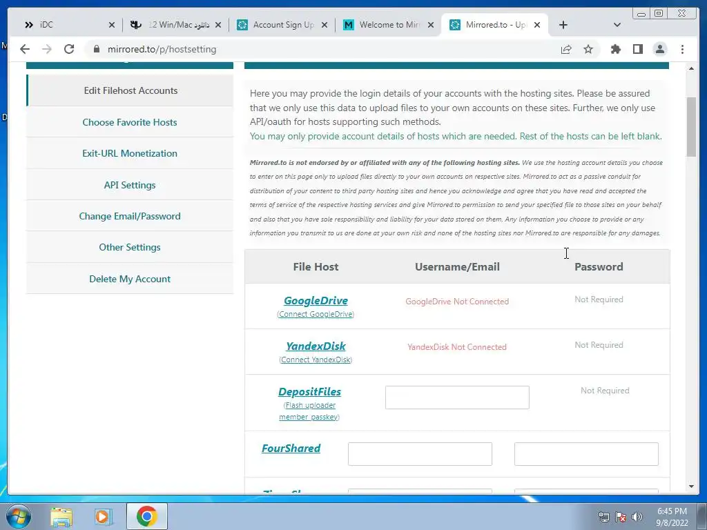707x530 pixels.
Task: Open the Windows Start menu
Action: pos(17,516)
